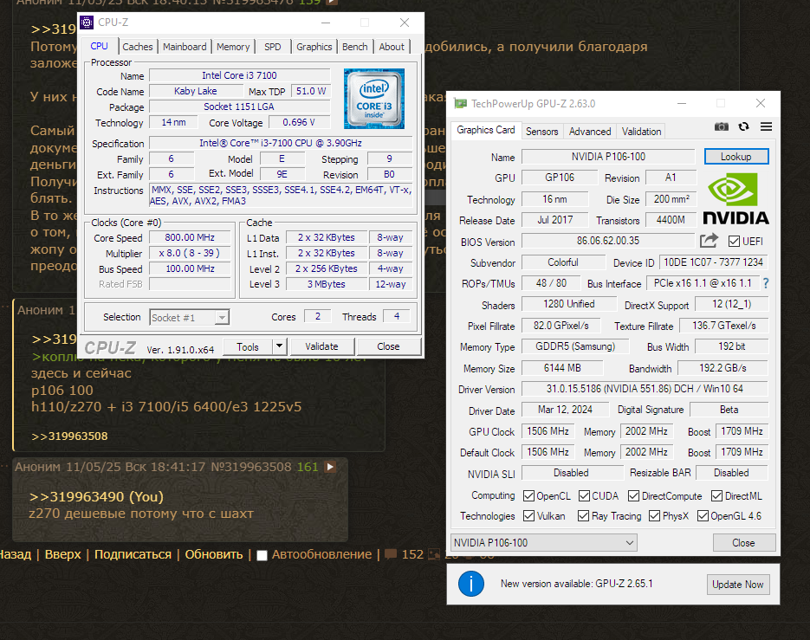Enable the Автообновление checkbox on the page
Viewport: 810px width, 640px height.
pos(262,555)
